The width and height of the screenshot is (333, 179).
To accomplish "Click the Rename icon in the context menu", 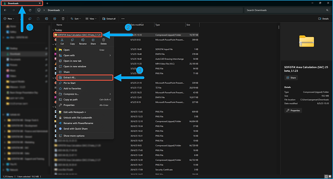I will click(83, 40).
